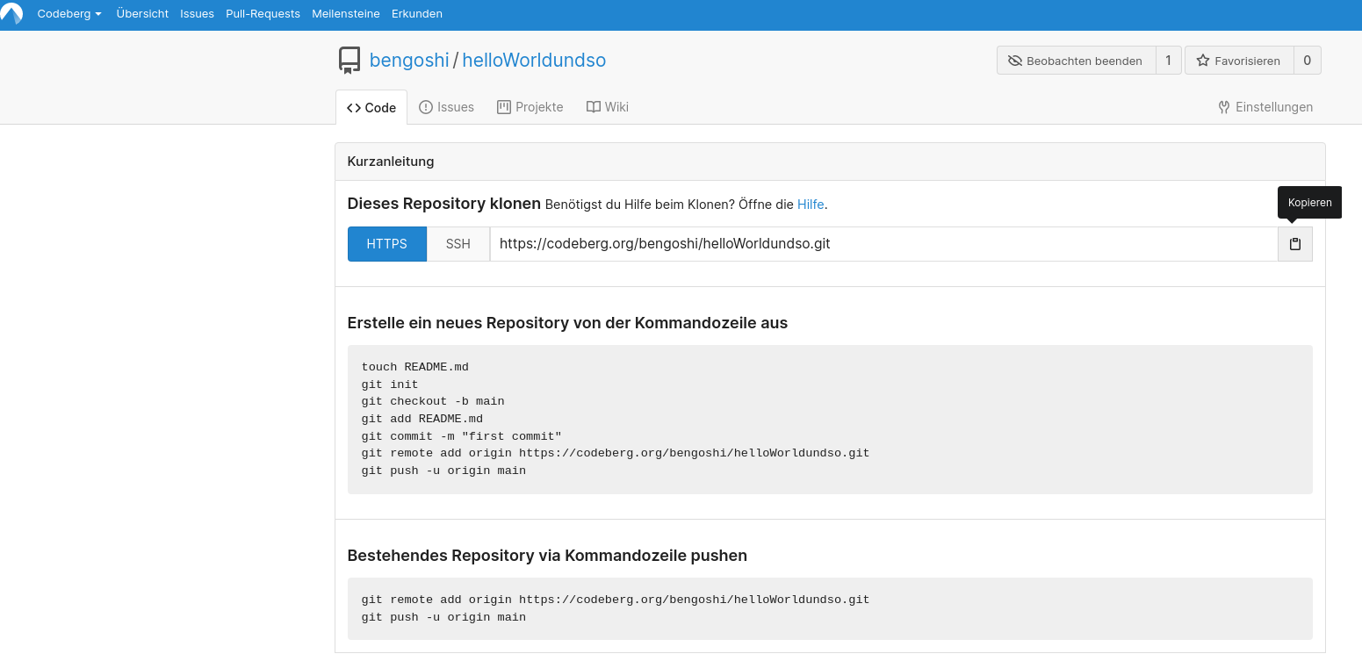Go to Issues in top navigation bar
The width and height of the screenshot is (1362, 654).
click(197, 14)
